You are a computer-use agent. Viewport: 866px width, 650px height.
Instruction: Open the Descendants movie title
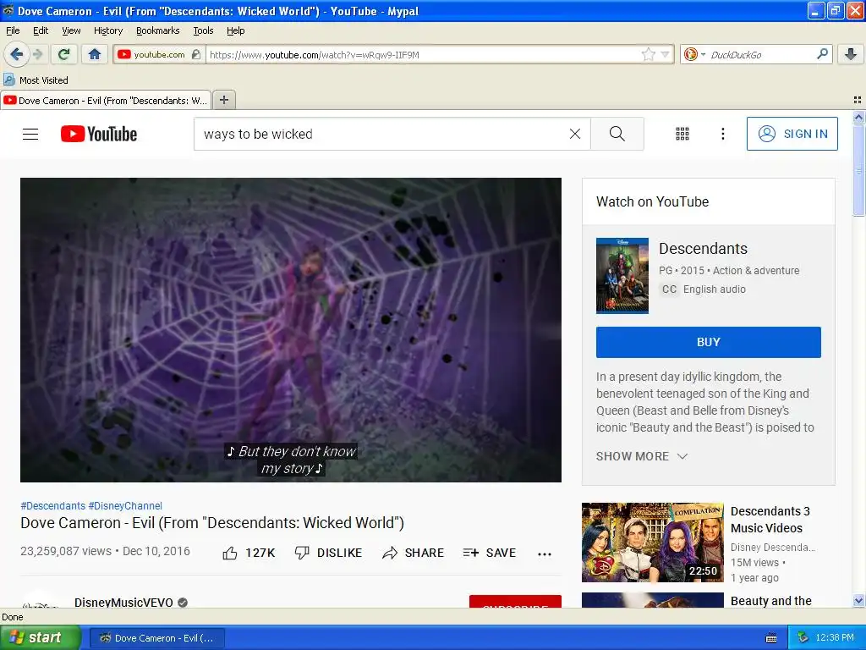[x=703, y=249]
